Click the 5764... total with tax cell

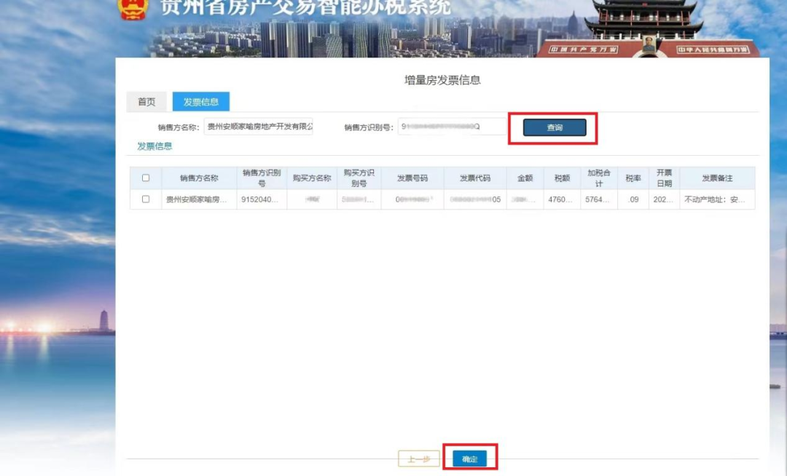click(x=599, y=199)
